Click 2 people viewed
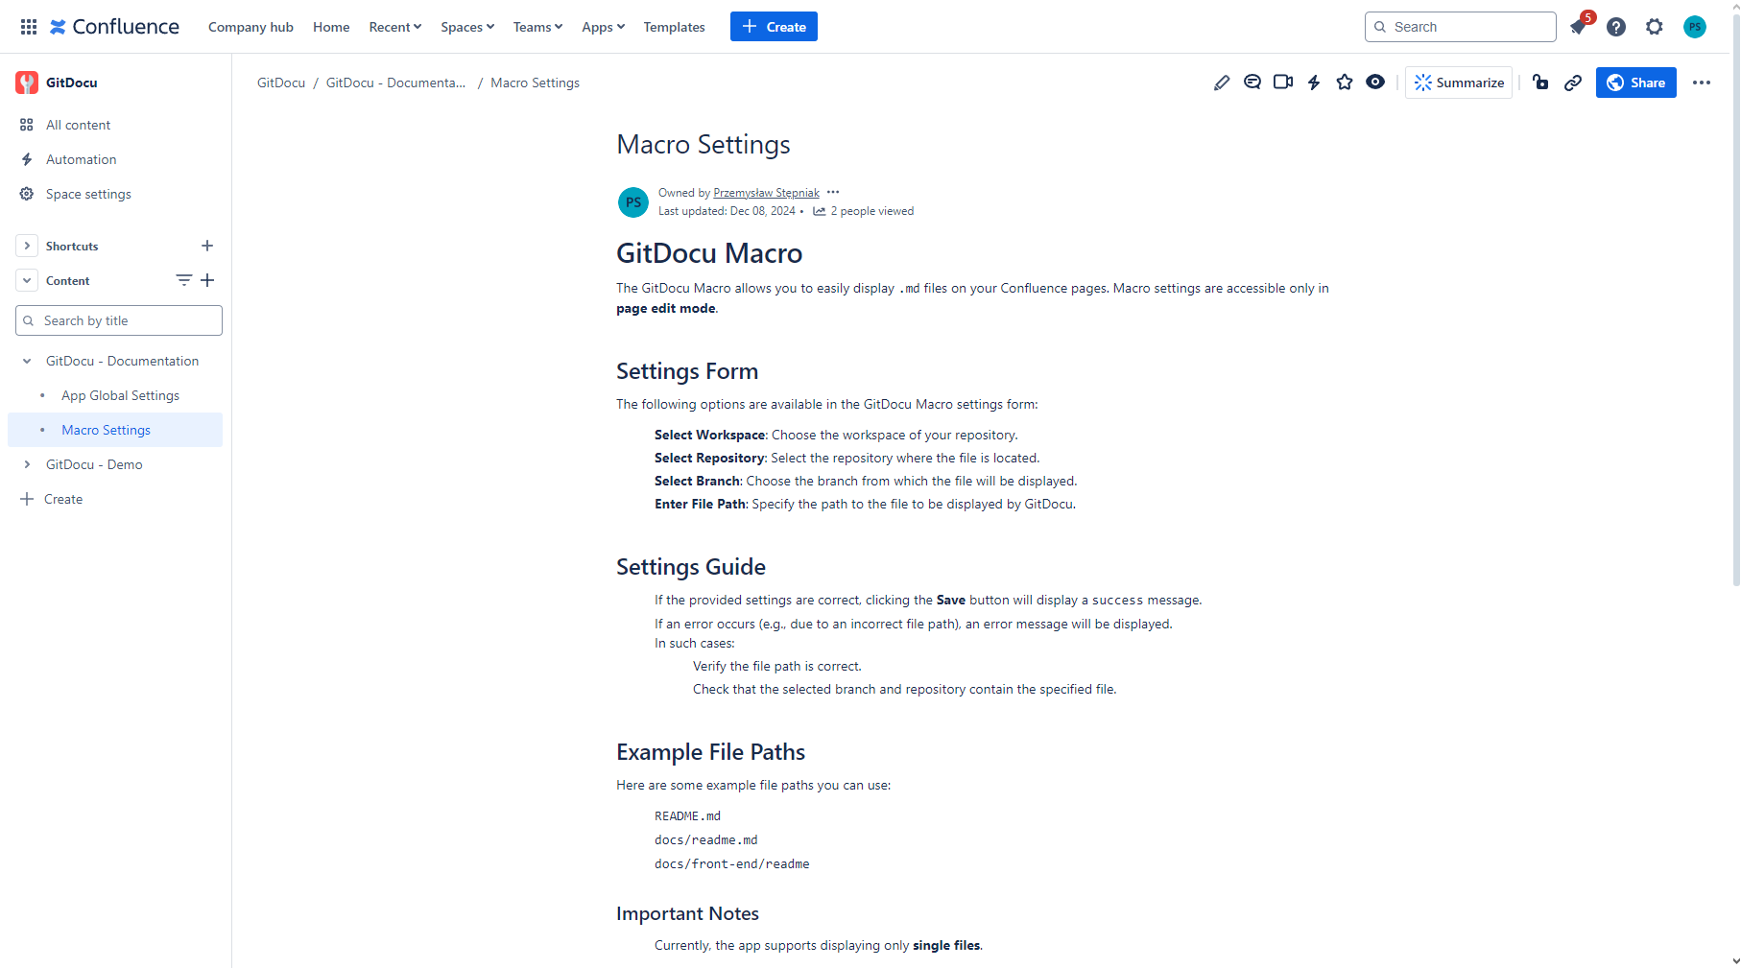This screenshot has width=1741, height=968. [x=871, y=211]
